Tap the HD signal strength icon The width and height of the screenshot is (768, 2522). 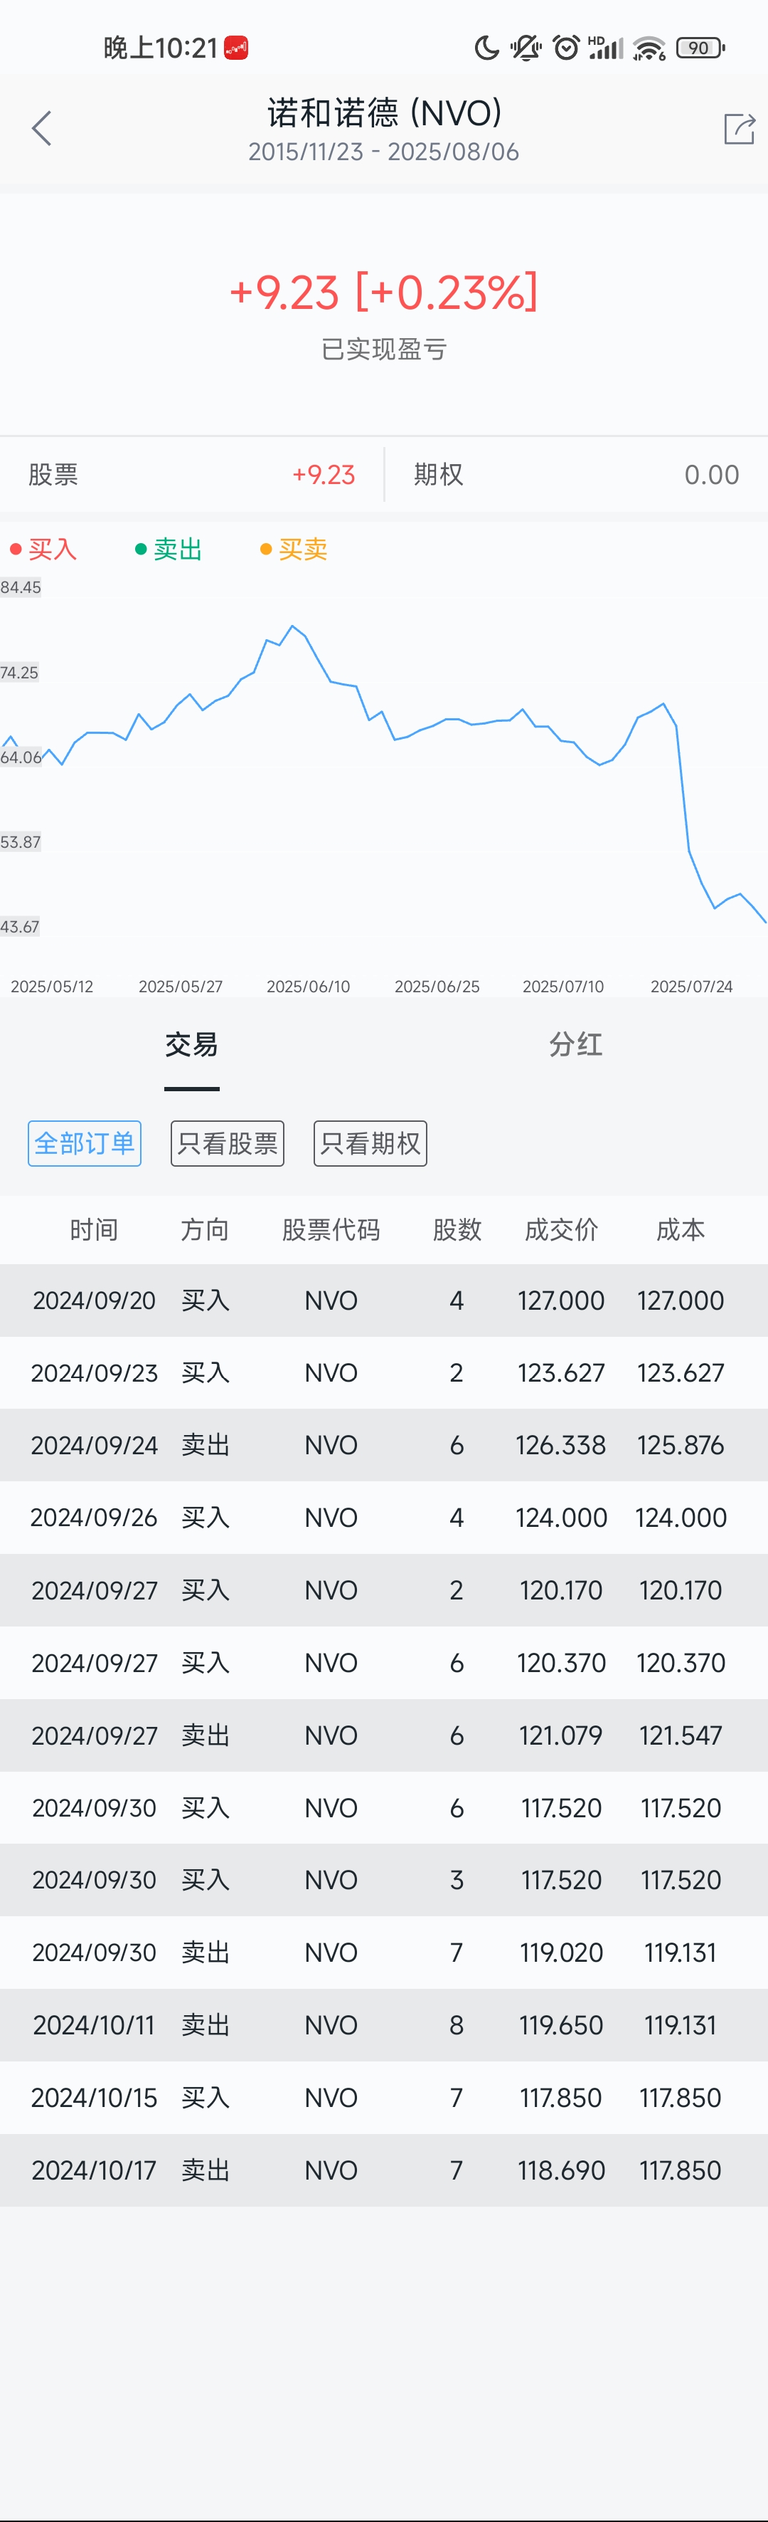point(606,47)
